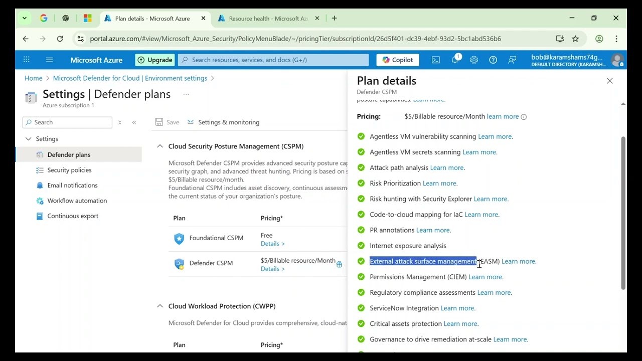The width and height of the screenshot is (642, 361).
Task: Open the Chrome three-dot menu
Action: coord(616,39)
